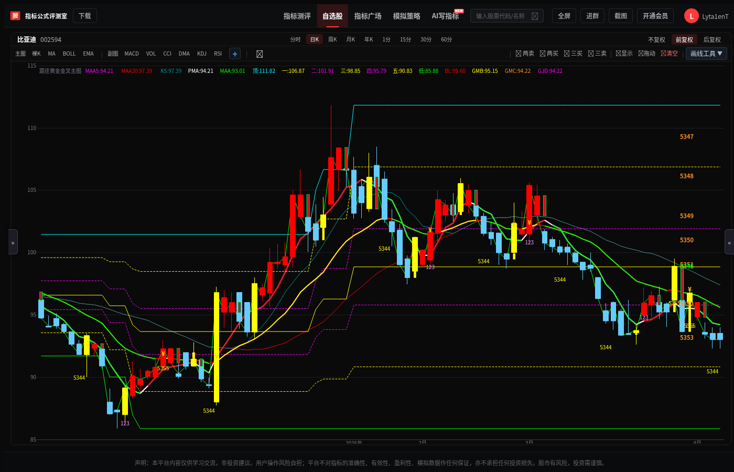
Task: Click the LytalenT username
Action: coord(715,16)
